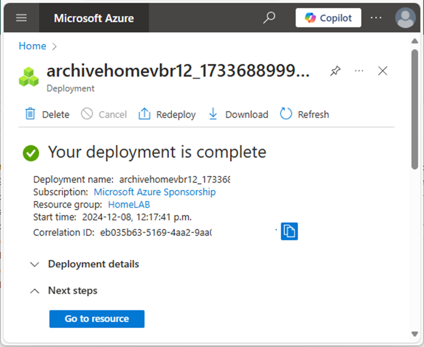Download the deployment template
The height and width of the screenshot is (347, 424).
(x=238, y=114)
